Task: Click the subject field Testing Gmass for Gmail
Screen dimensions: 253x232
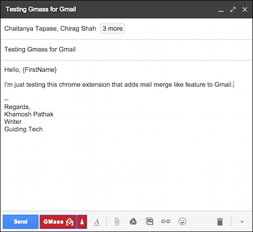Action: [126, 49]
